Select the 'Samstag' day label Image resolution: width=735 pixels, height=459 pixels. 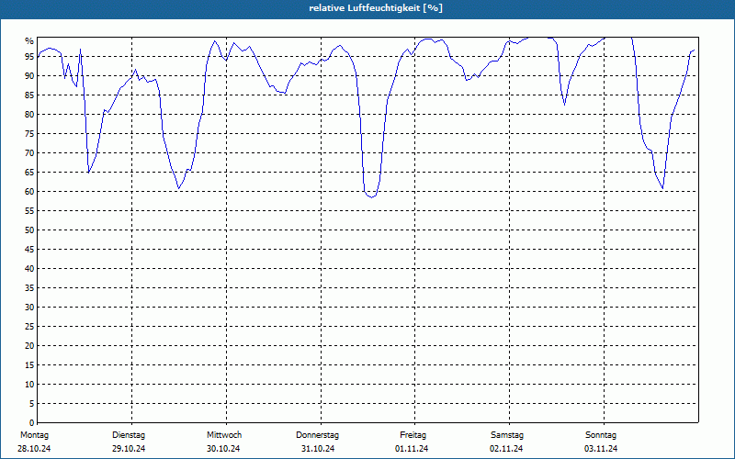[x=507, y=435]
